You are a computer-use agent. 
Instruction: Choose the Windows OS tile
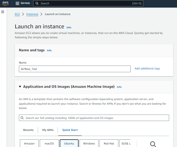(x=89, y=143)
